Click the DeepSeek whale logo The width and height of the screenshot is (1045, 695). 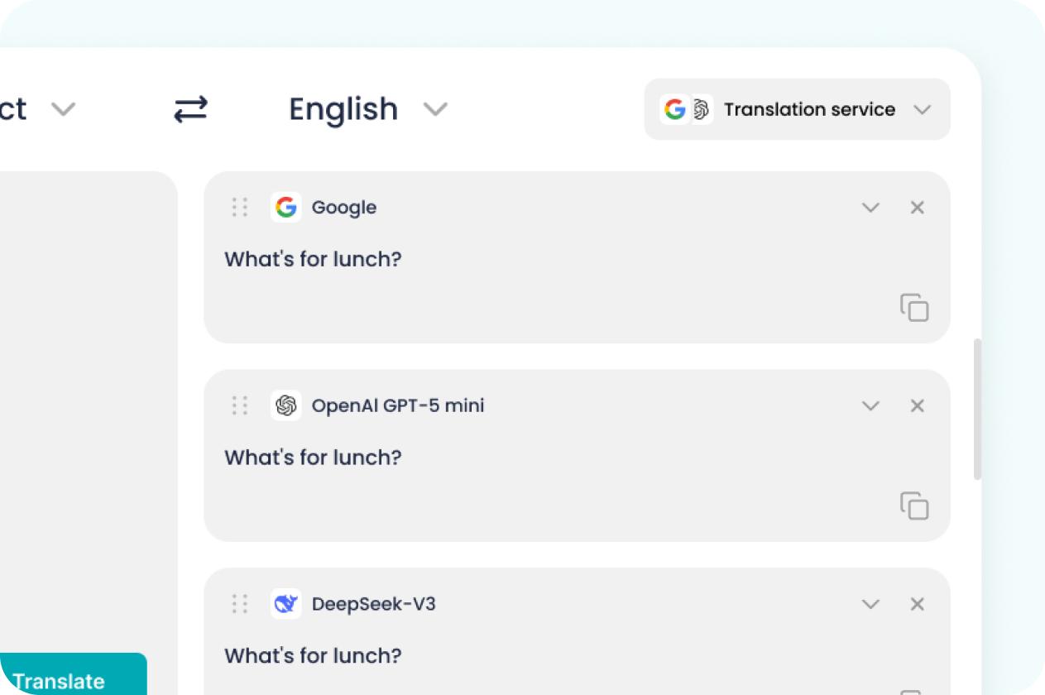tap(286, 604)
